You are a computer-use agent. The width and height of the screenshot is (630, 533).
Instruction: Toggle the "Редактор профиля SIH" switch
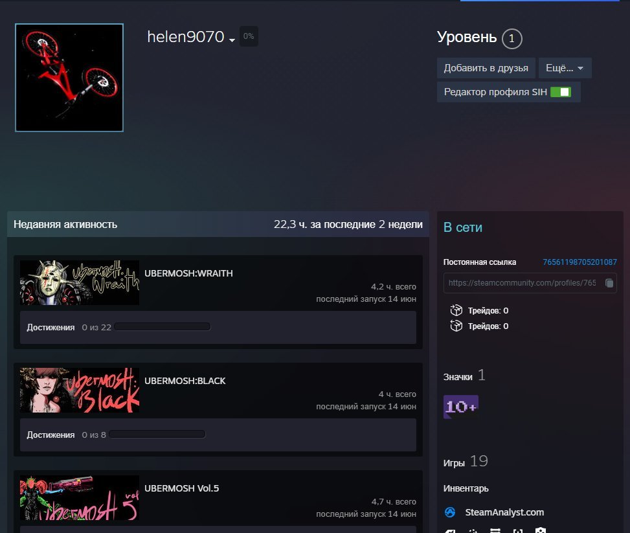click(x=561, y=92)
